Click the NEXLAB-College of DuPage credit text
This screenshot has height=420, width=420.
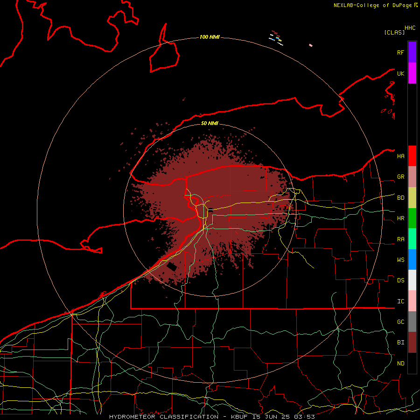pos(372,5)
